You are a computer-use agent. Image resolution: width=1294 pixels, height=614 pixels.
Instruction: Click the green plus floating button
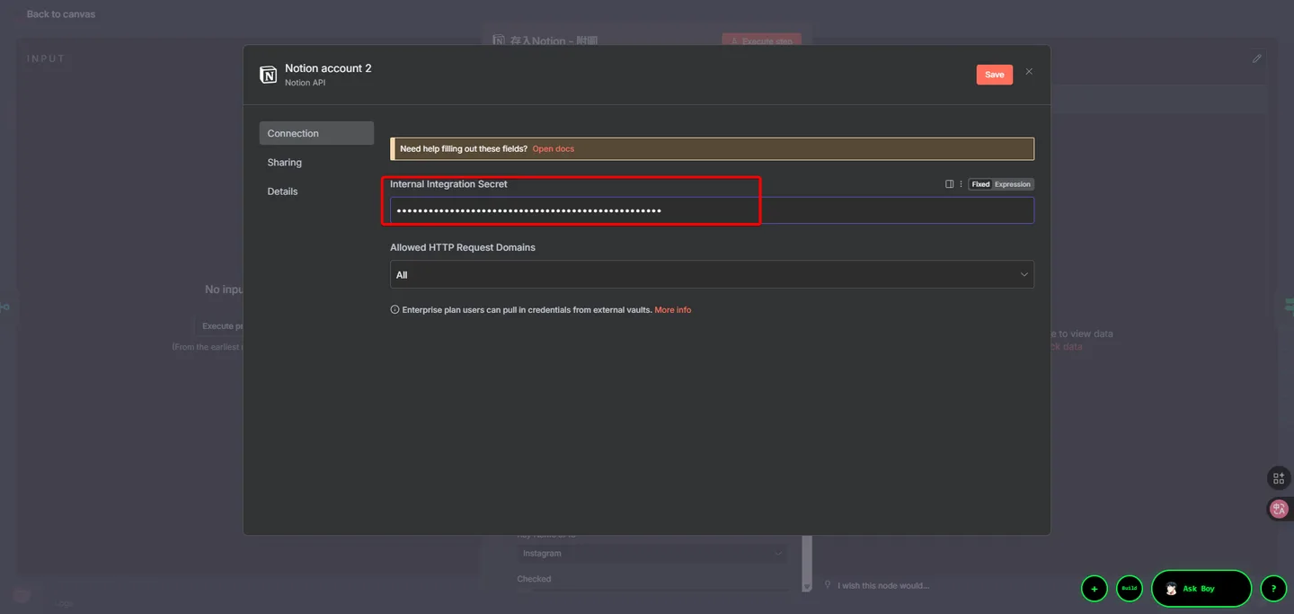click(1094, 589)
